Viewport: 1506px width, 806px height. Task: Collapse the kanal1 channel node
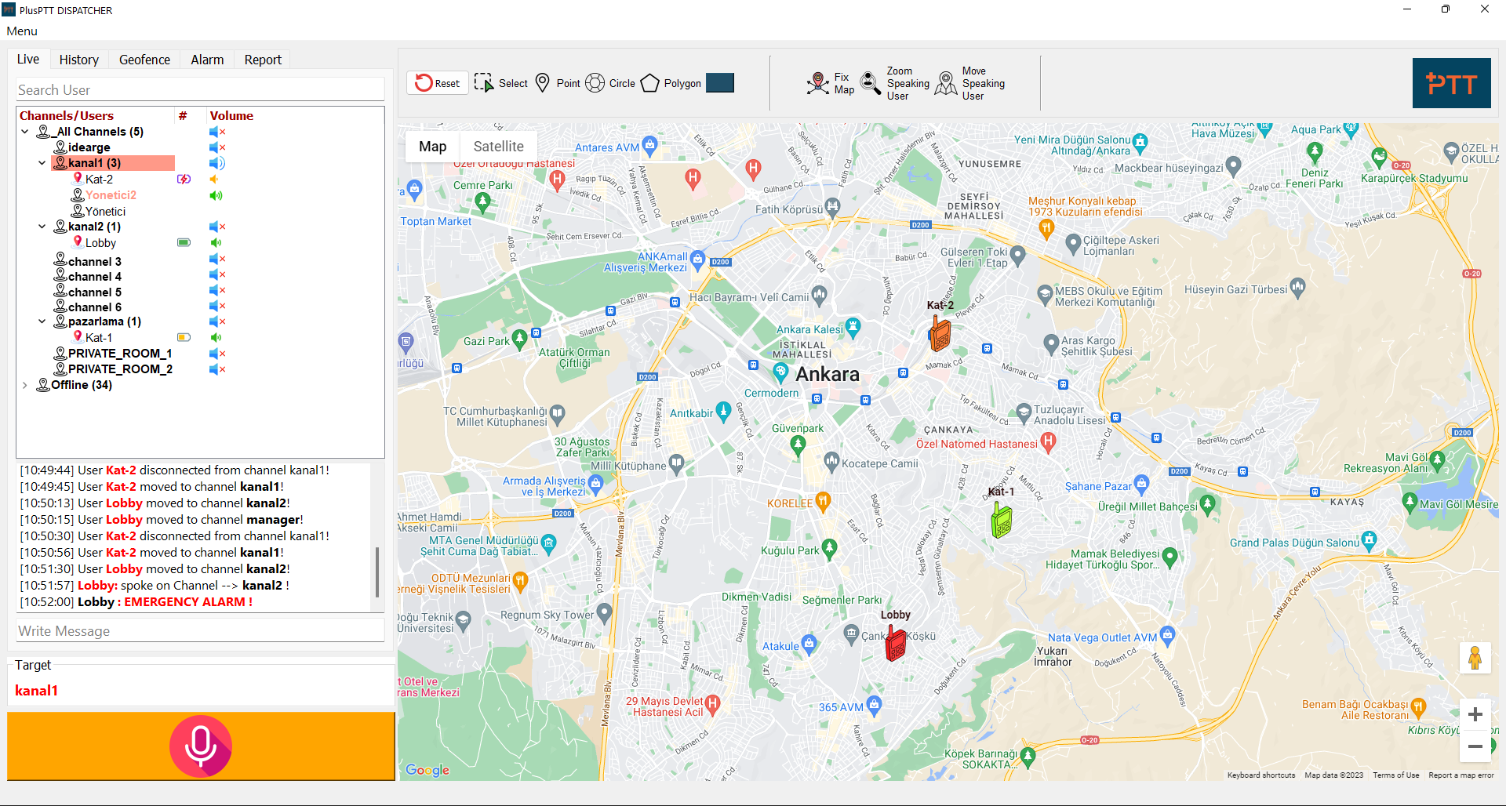coord(42,163)
